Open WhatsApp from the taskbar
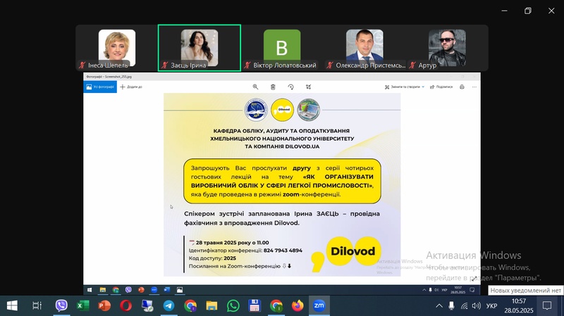Image resolution: width=564 pixels, height=316 pixels. (x=233, y=305)
